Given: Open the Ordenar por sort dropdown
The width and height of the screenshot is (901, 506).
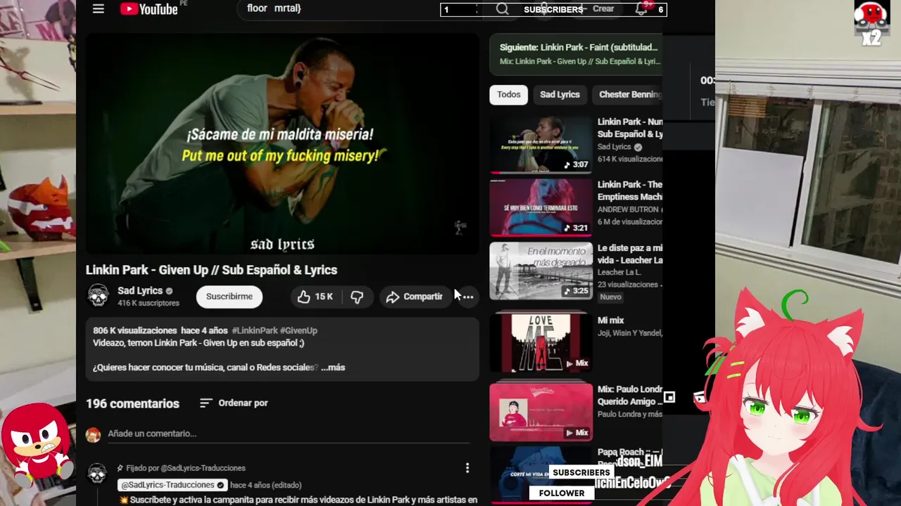Looking at the screenshot, I should pos(234,403).
